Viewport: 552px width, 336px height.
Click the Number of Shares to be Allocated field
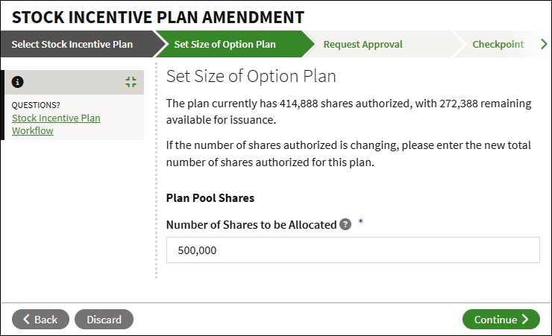click(353, 250)
